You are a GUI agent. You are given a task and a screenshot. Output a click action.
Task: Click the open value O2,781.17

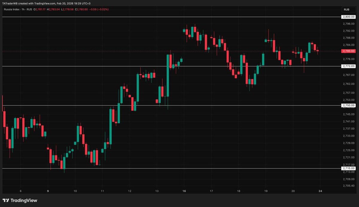[40, 10]
